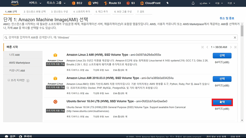Image resolution: width=246 pixels, height=138 pixels.
Task: Click the vertical scrollbar thumb
Action: pyautogui.click(x=242, y=31)
